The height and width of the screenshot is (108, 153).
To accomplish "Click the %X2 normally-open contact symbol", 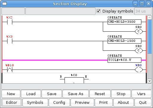I will click(10, 22).
